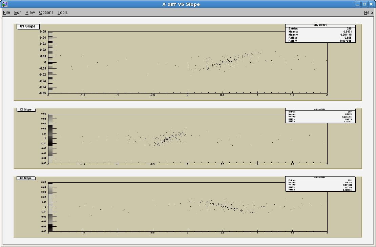Click the -0.05 y-axis label of X1 plot

pos(42,93)
